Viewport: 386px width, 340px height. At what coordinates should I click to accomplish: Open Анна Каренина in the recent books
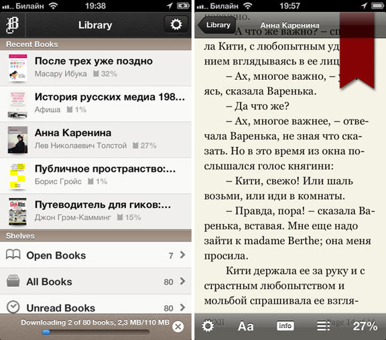point(96,140)
